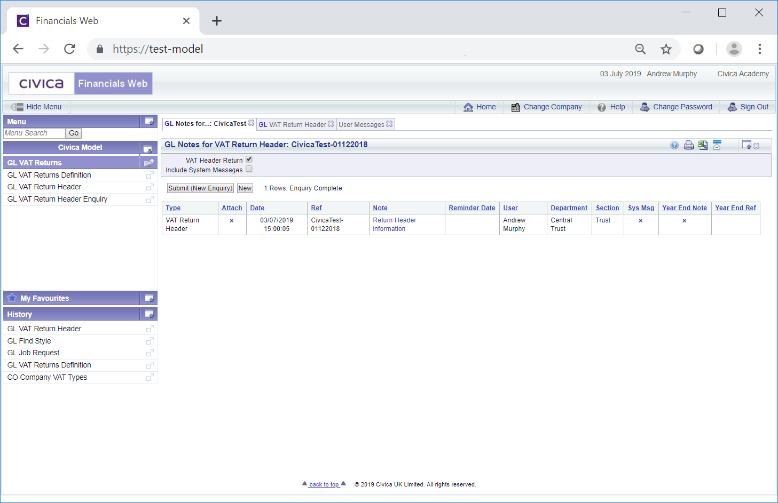Click the Change Company building icon

pos(516,107)
